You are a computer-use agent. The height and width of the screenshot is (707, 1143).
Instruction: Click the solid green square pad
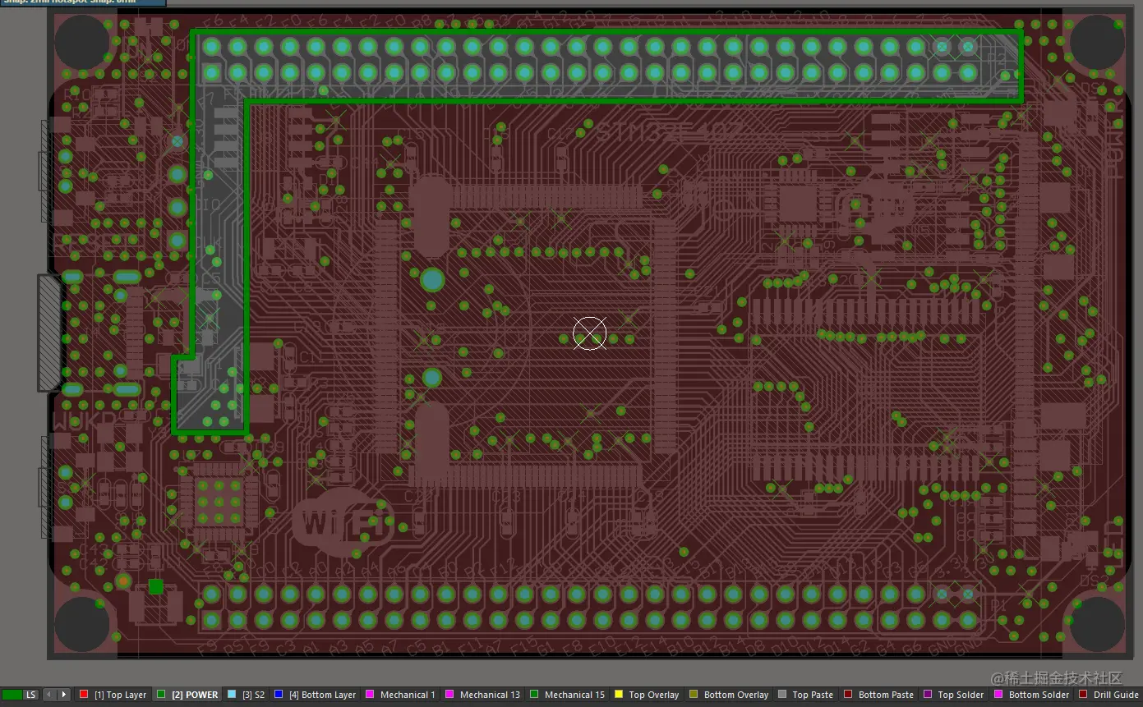pyautogui.click(x=156, y=586)
